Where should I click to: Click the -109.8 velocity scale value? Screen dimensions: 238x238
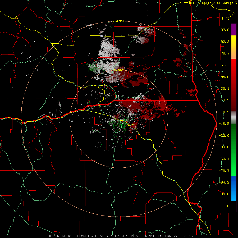(x=223, y=194)
